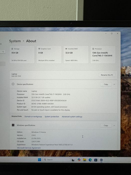Image resolution: width=131 pixels, height=175 pixels.
Task: Open the Processor i7-13650HX card
Action: 103,54
